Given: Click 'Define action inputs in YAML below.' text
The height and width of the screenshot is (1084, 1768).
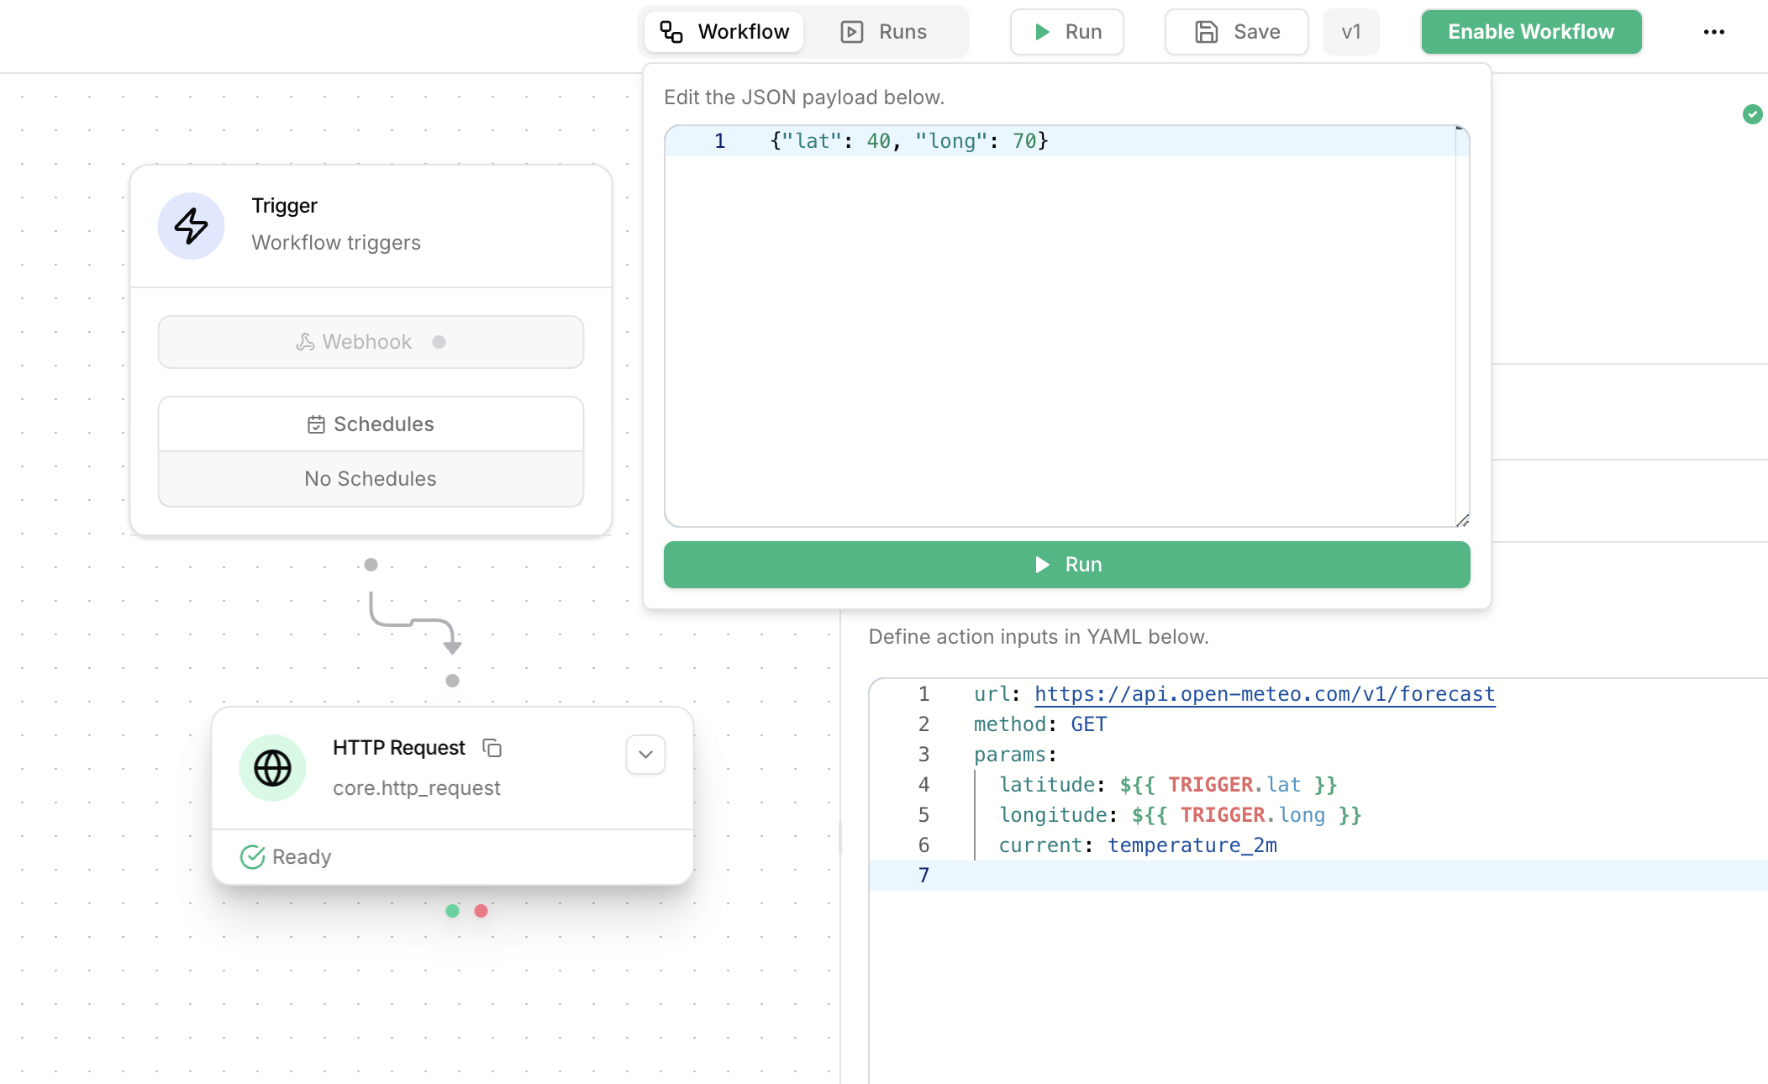Looking at the screenshot, I should [x=1039, y=637].
